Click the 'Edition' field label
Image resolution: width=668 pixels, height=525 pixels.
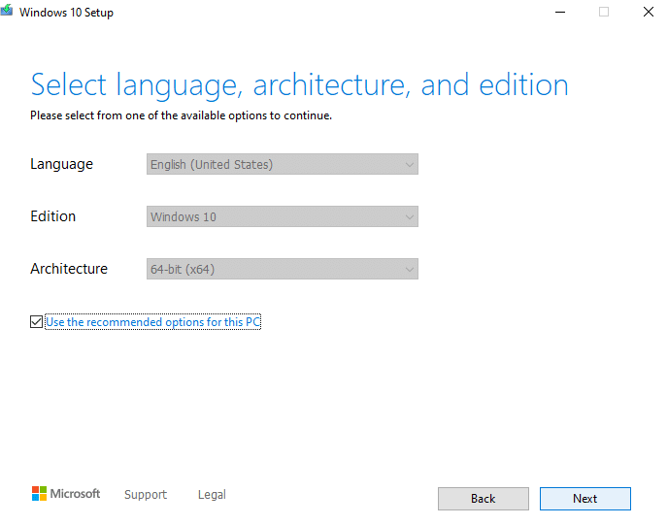[53, 217]
